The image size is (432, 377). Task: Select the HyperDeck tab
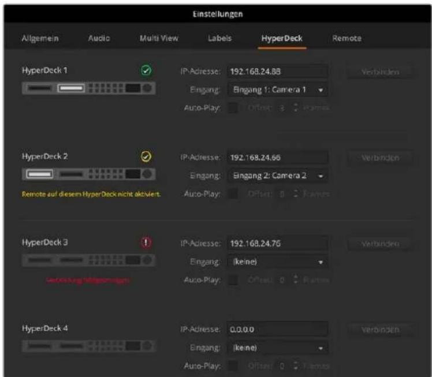[x=282, y=38]
